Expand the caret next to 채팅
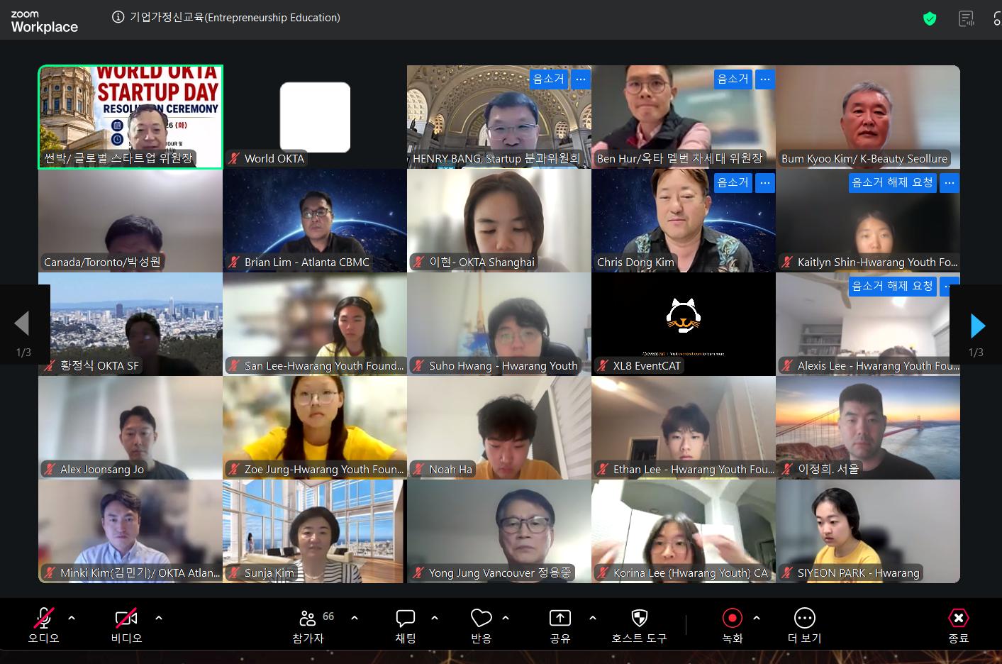Image resolution: width=1002 pixels, height=664 pixels. [x=435, y=618]
